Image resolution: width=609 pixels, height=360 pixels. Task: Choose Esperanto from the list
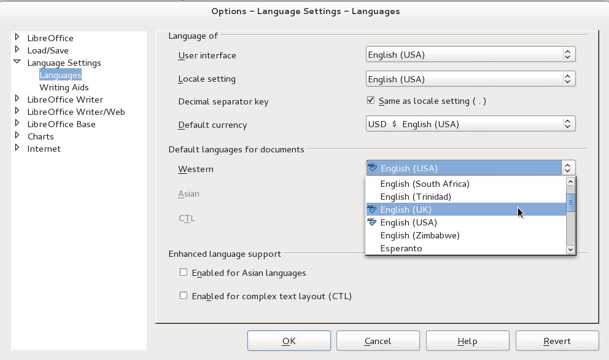tap(466, 248)
